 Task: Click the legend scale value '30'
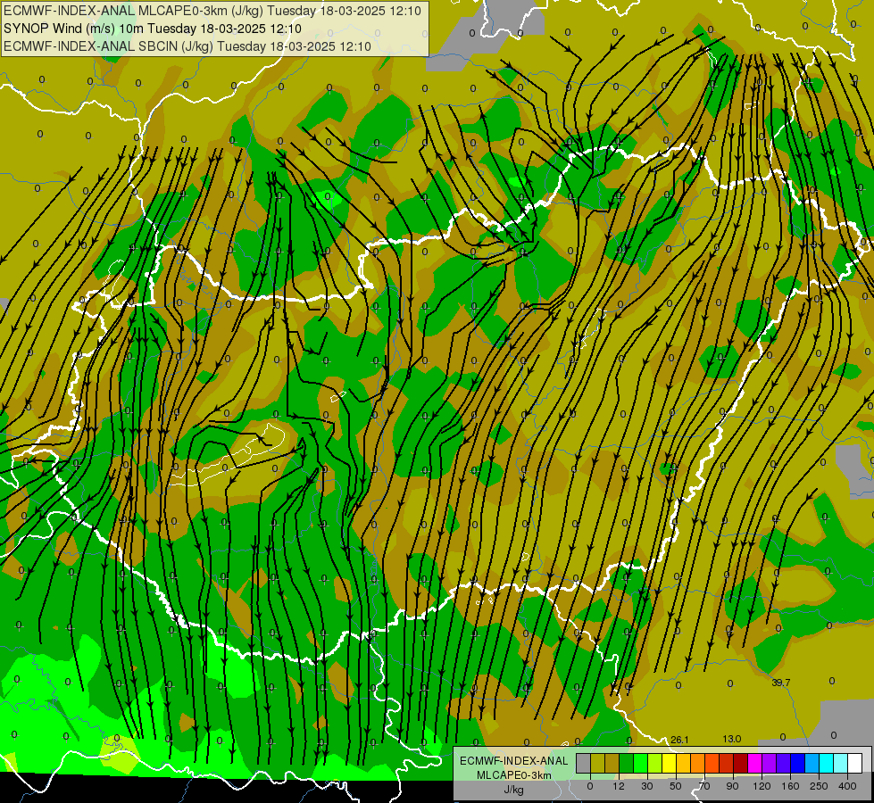(x=647, y=786)
